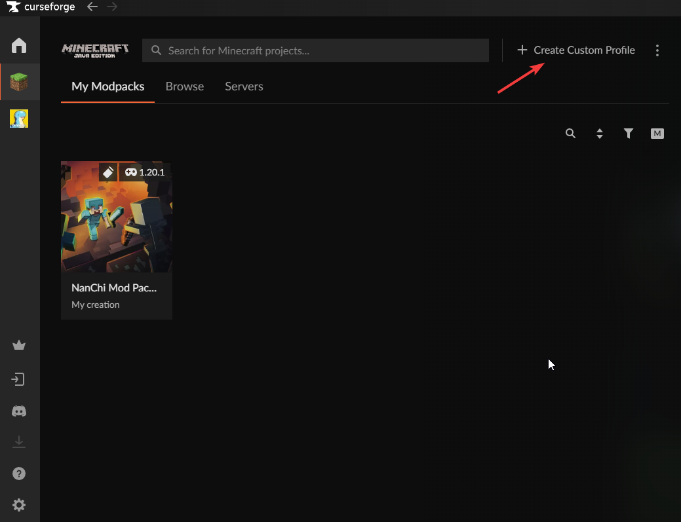Viewport: 681px width, 522px height.
Task: Select the Minecraft game icon in sidebar
Action: pos(19,82)
